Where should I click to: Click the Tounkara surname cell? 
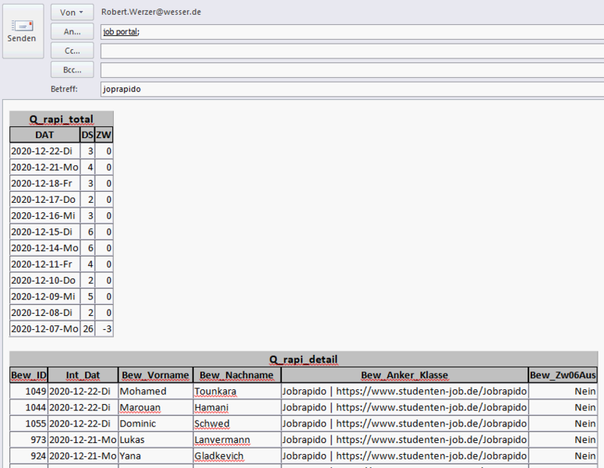pos(216,392)
